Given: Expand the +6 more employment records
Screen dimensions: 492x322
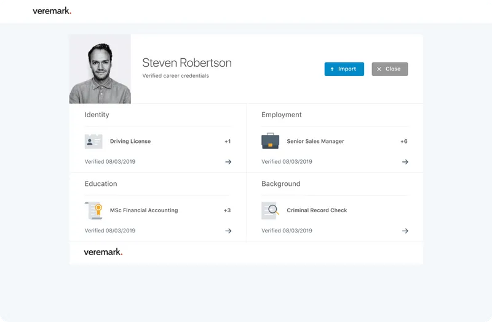Looking at the screenshot, I should tap(404, 142).
